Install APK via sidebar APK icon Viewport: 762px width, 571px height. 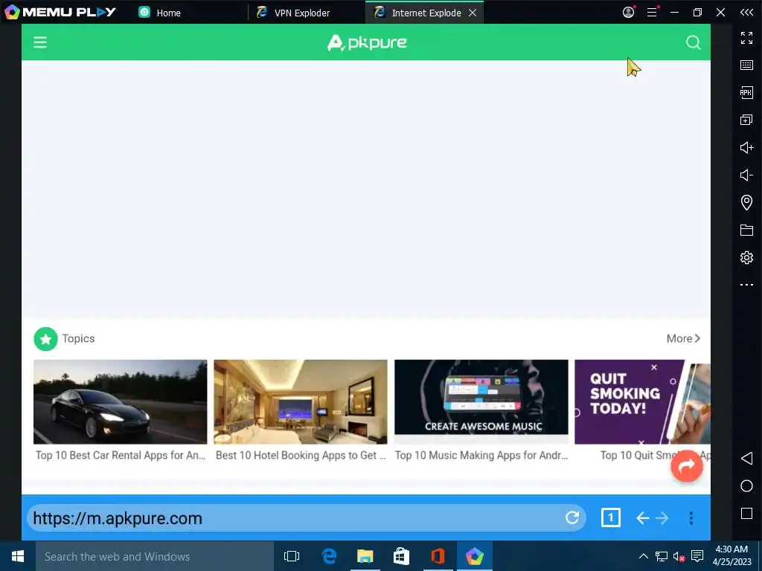tap(746, 92)
